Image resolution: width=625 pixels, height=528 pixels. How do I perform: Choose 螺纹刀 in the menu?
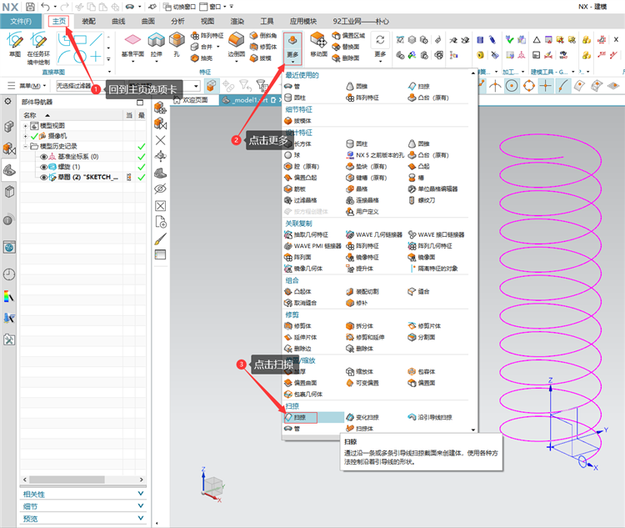click(x=422, y=200)
